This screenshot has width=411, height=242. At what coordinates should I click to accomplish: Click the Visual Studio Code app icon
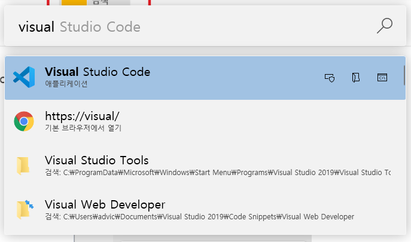pyautogui.click(x=24, y=77)
